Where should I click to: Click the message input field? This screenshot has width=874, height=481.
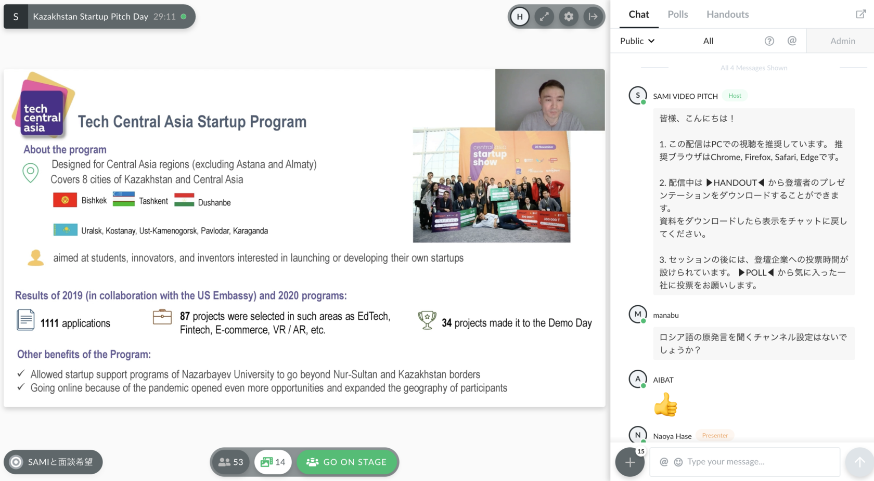point(745,462)
